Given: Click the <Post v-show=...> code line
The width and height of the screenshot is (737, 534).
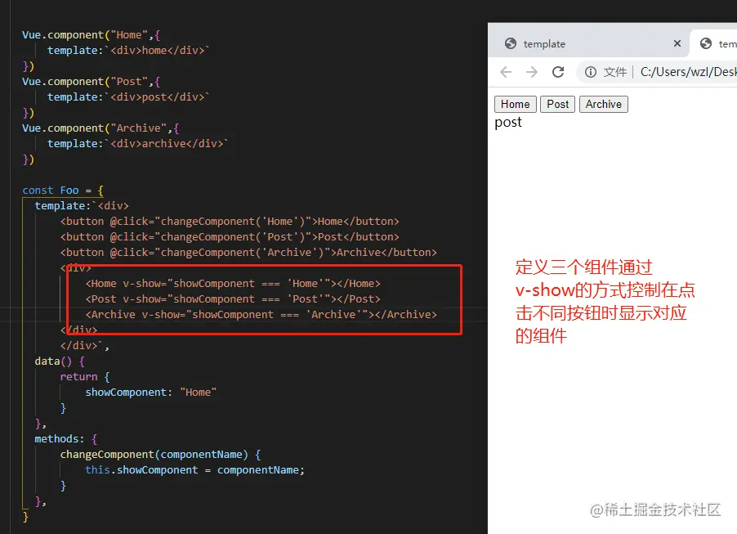Looking at the screenshot, I should point(233,298).
